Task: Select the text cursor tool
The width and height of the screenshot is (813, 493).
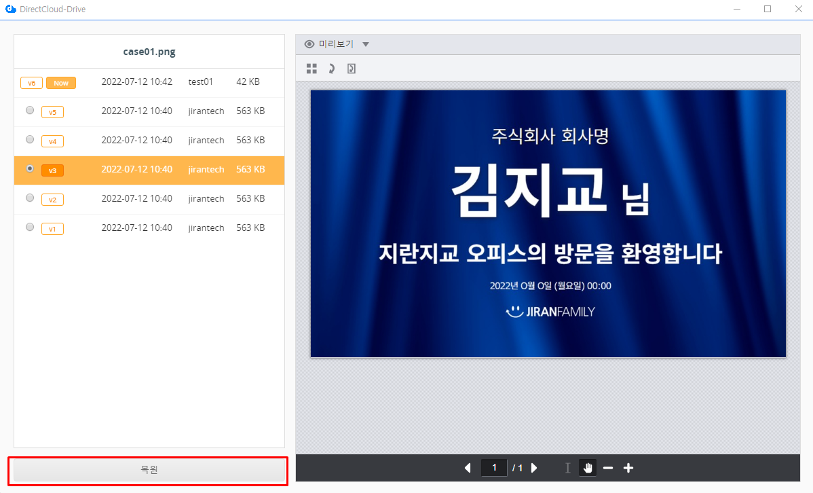Action: 567,468
